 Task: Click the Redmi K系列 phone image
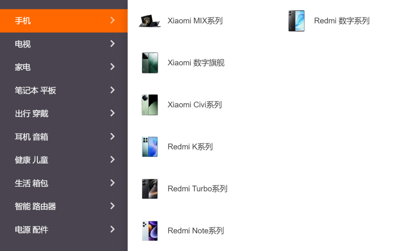[150, 147]
